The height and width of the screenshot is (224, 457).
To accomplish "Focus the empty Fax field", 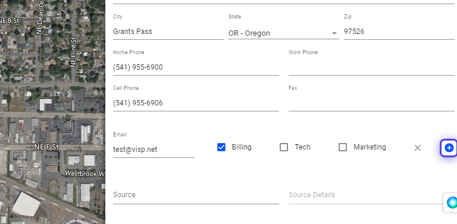I will (371, 103).
